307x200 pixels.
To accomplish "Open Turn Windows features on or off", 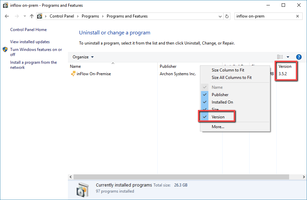I will pos(36,52).
